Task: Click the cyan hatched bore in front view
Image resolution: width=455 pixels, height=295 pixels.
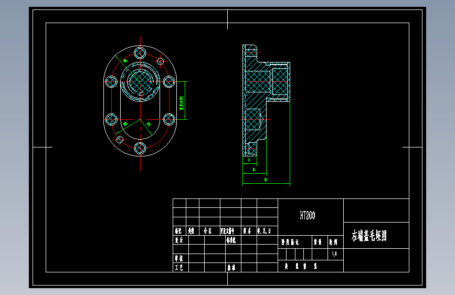Action: tap(141, 82)
